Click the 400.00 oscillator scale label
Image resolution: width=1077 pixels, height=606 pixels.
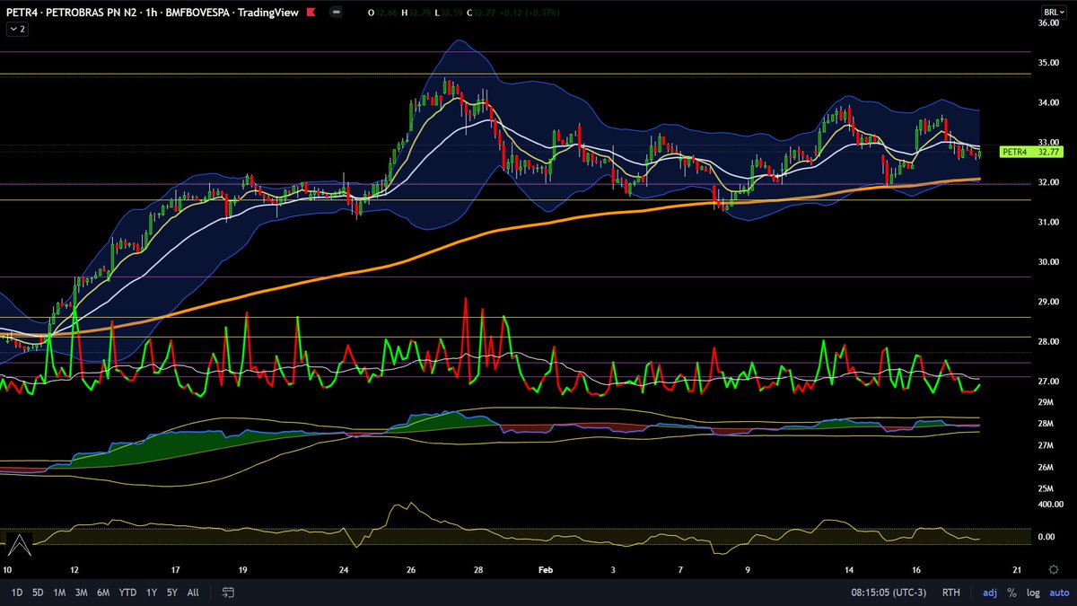1048,505
